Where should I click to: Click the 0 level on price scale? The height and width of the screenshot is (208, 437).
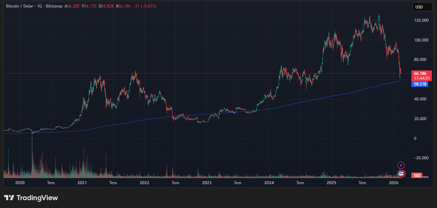click(x=415, y=138)
